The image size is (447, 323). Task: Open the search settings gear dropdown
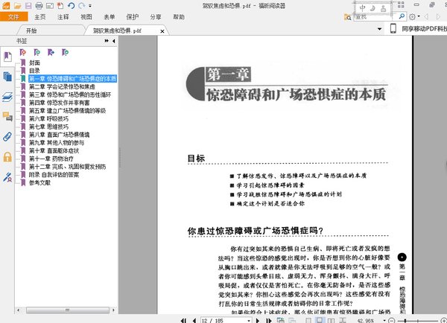pos(416,16)
